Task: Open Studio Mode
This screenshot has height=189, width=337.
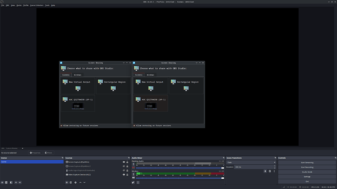Action: point(307,172)
